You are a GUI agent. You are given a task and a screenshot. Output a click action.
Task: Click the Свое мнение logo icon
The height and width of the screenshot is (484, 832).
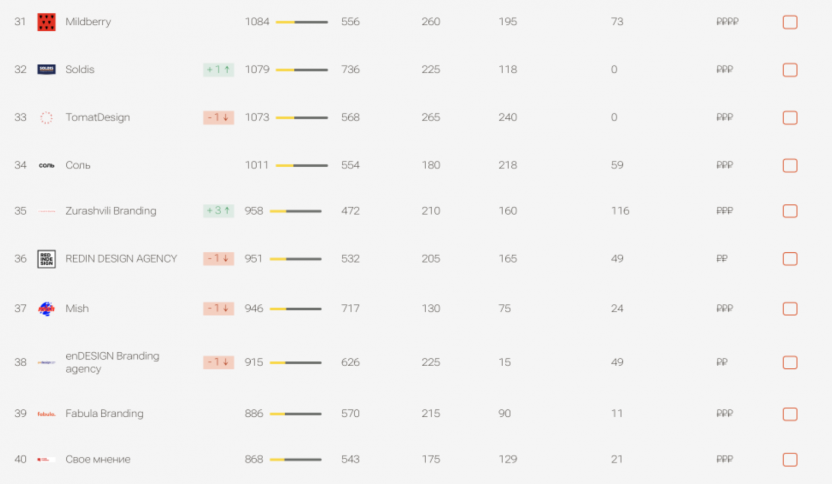tap(46, 460)
